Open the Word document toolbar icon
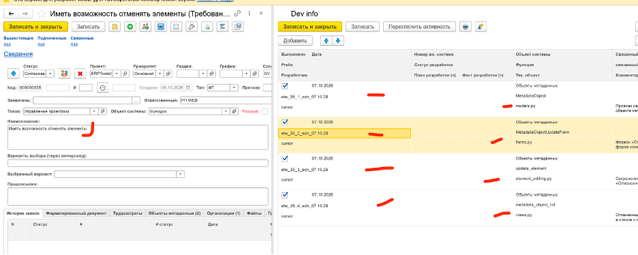Image resolution: width=638 pixels, height=255 pixels. tap(161, 27)
